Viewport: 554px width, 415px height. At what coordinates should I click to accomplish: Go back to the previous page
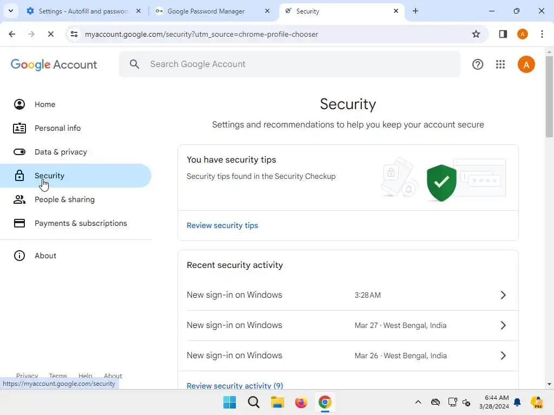pos(12,34)
